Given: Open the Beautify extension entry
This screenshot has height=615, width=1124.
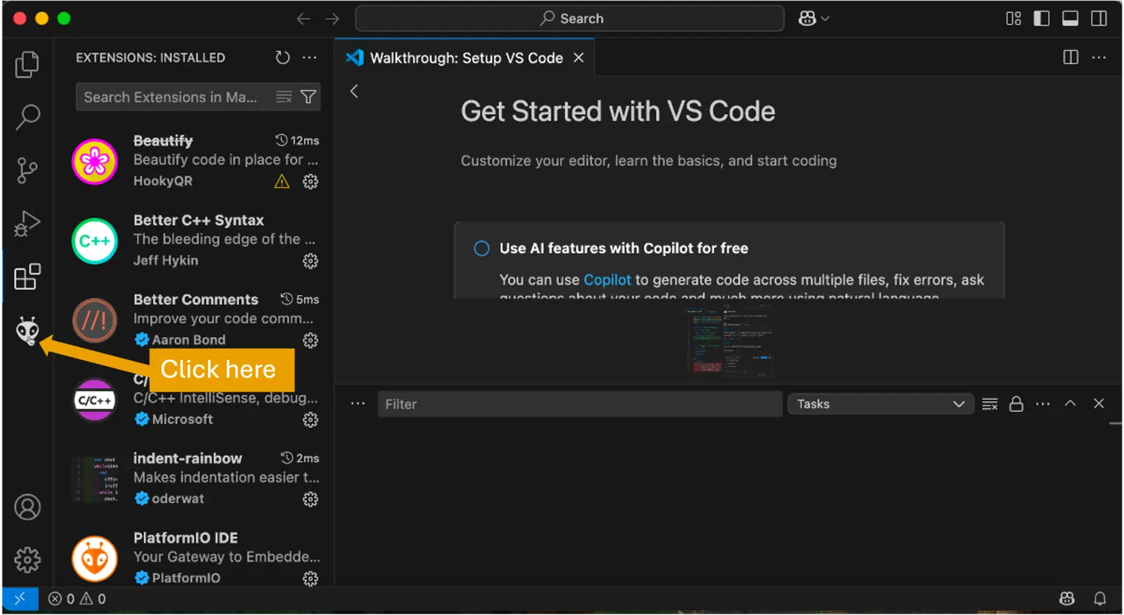Looking at the screenshot, I should (195, 161).
